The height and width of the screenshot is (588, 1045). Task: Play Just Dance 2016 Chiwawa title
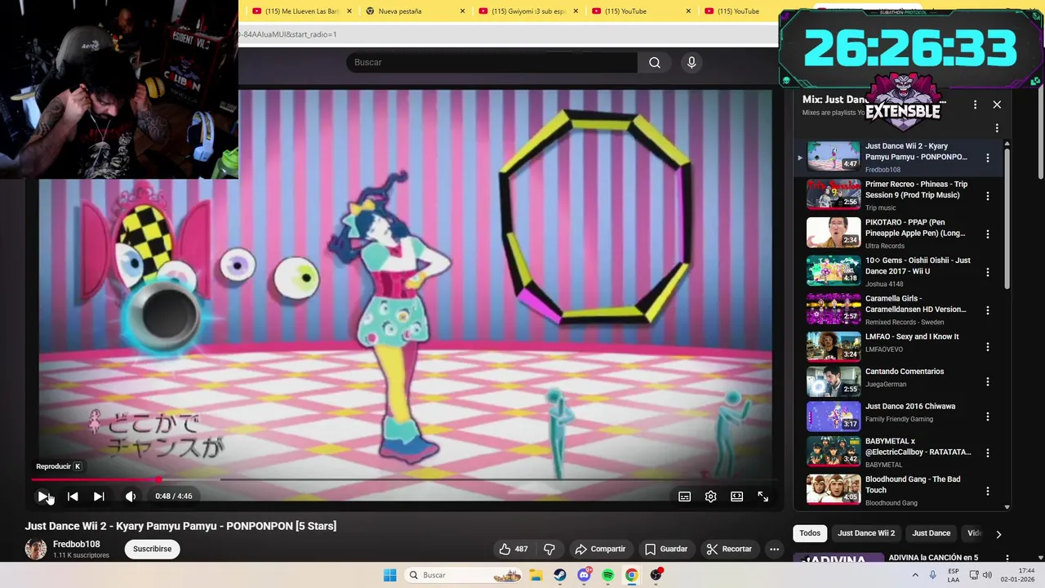[910, 407]
